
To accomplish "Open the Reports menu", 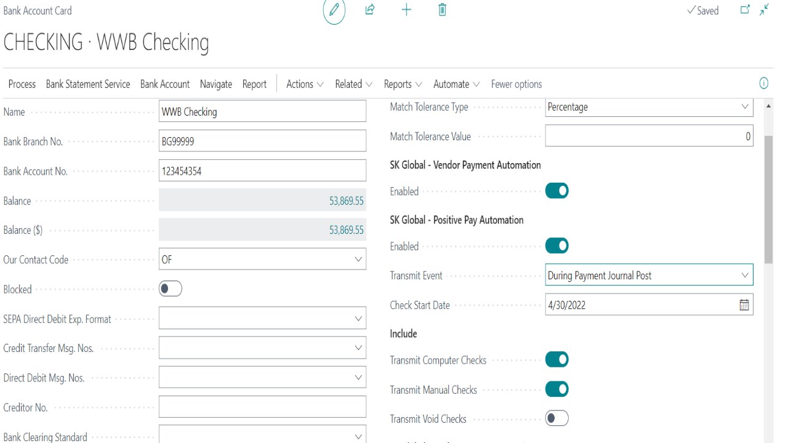I will (x=403, y=84).
